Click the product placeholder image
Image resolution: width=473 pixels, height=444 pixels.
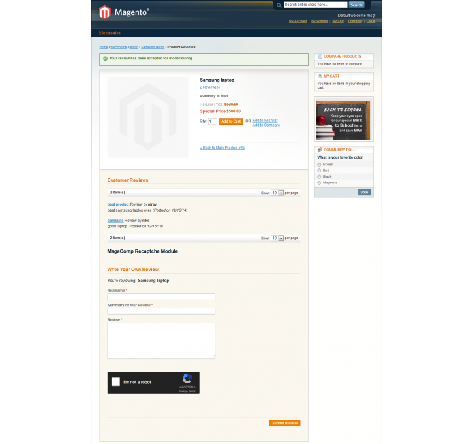point(148,118)
